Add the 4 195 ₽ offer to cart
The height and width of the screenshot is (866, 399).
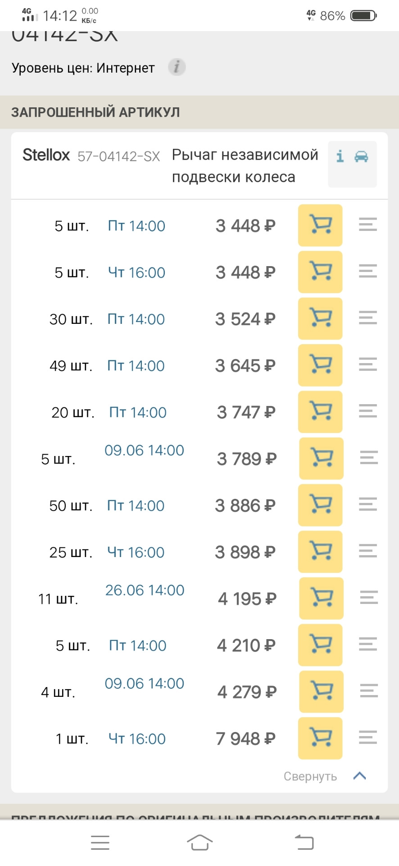[321, 598]
